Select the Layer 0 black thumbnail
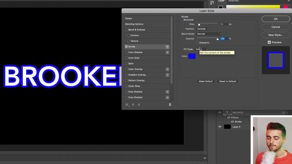 click(227, 127)
